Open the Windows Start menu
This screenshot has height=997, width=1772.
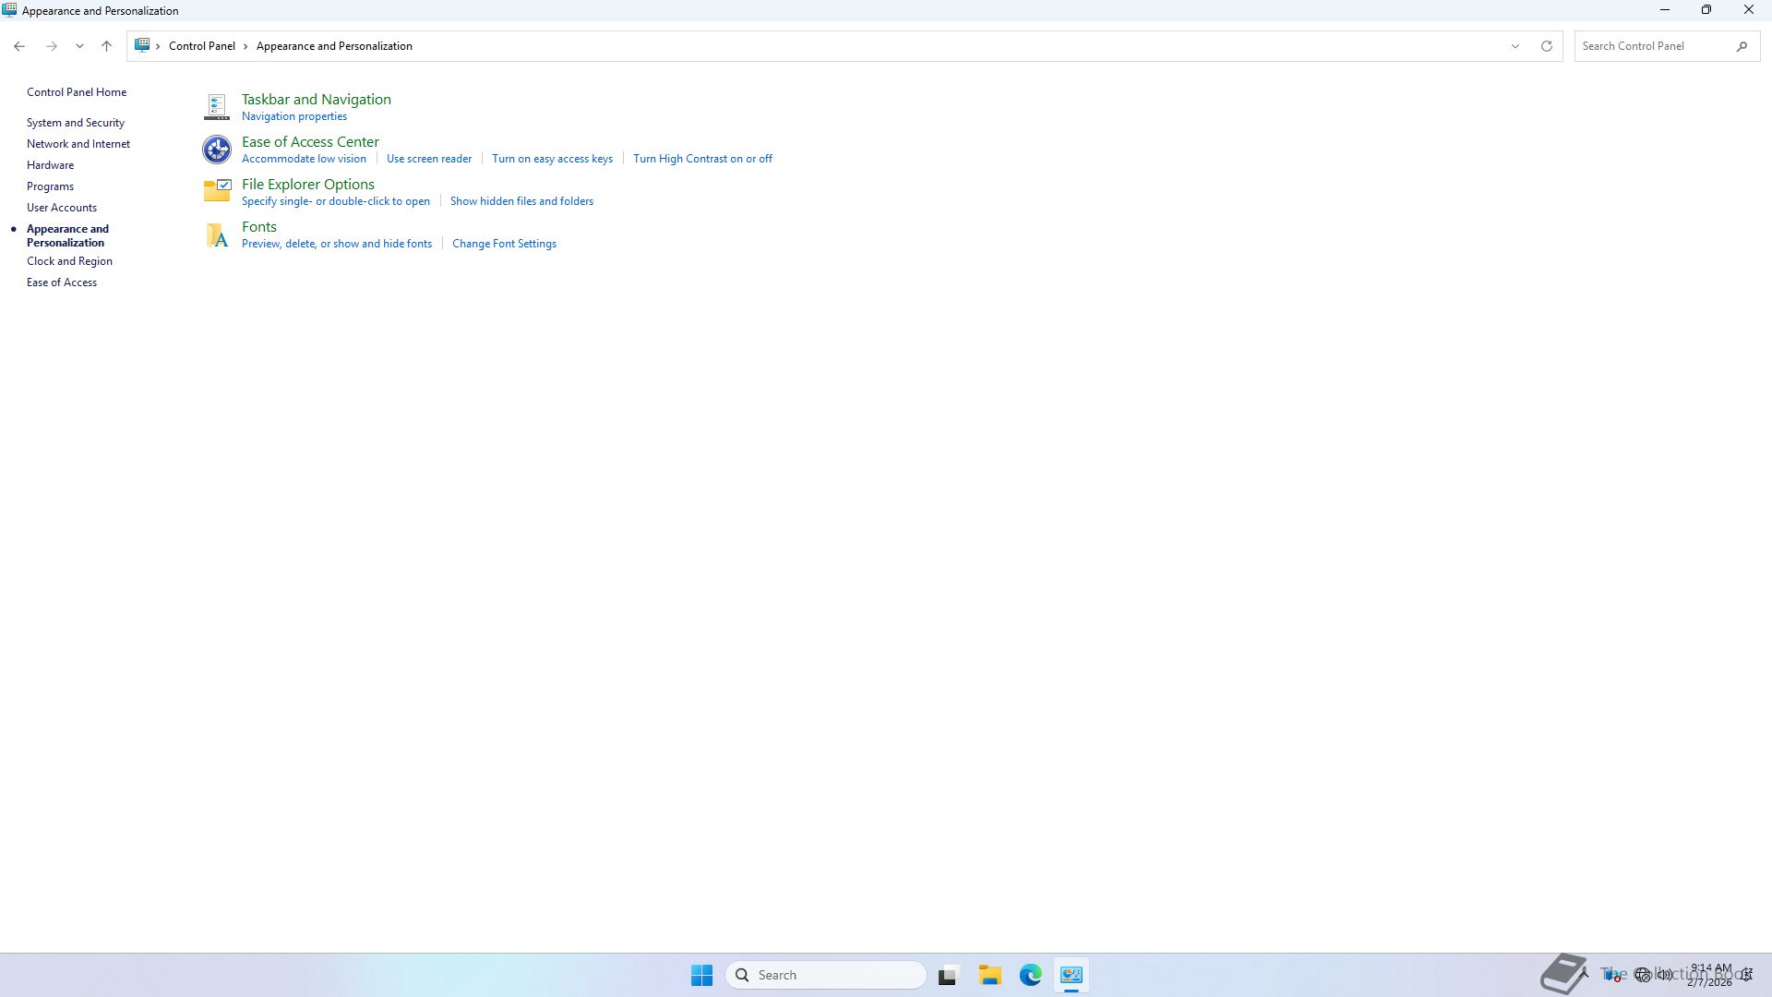(x=701, y=975)
